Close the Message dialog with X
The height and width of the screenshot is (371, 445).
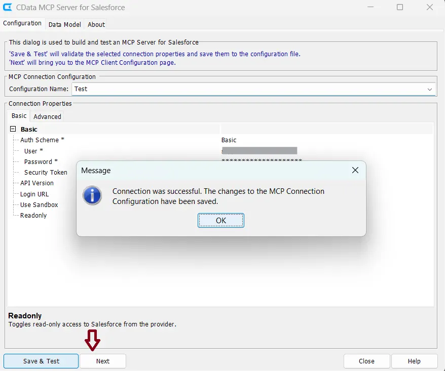(355, 171)
